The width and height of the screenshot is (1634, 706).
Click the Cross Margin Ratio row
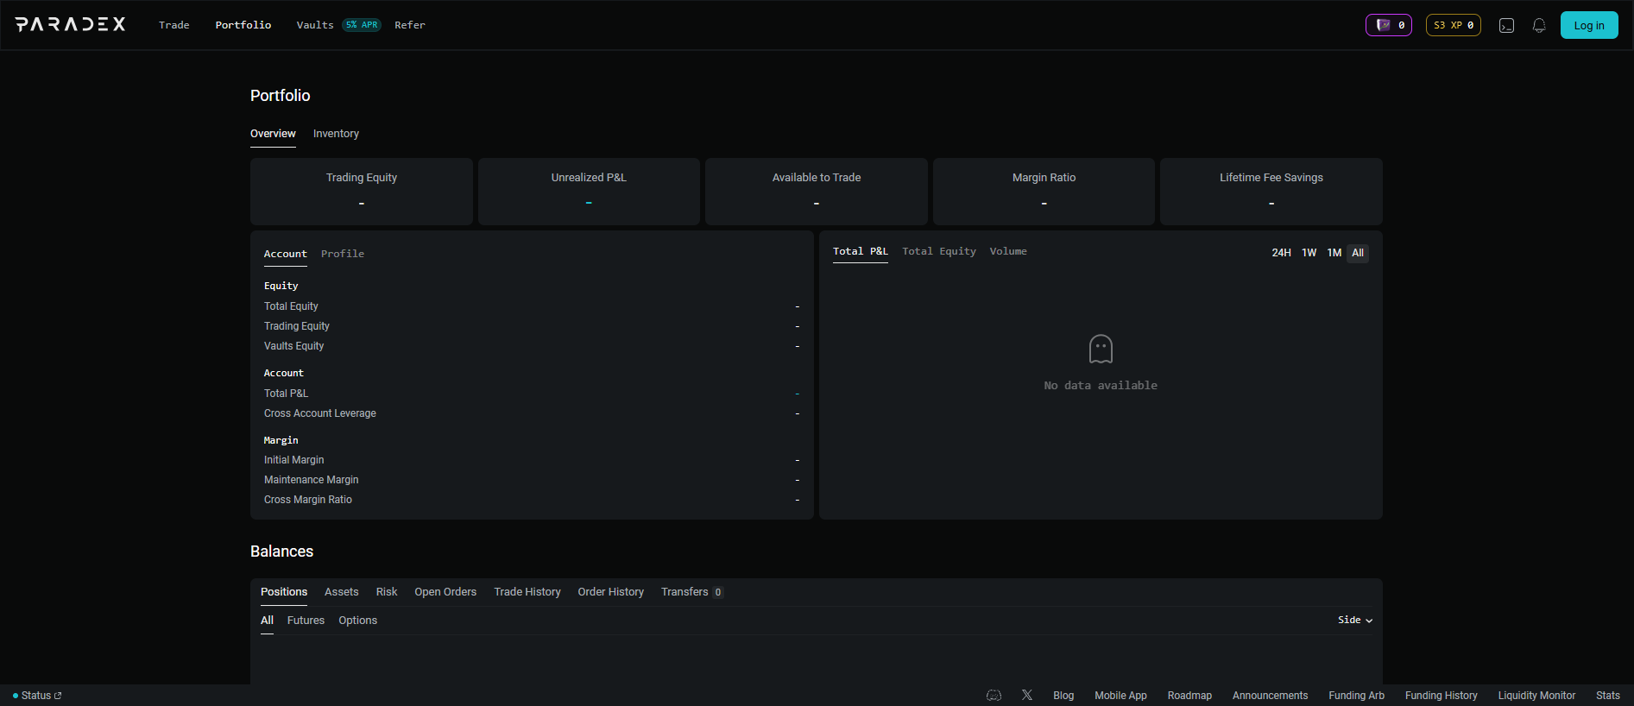click(x=532, y=500)
